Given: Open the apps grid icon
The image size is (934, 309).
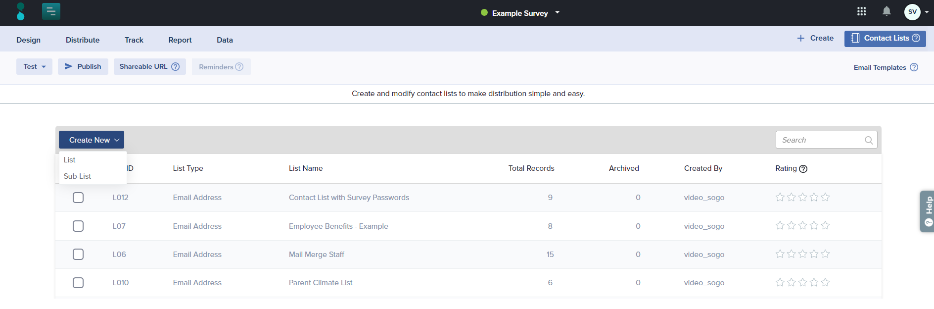Looking at the screenshot, I should tap(861, 11).
